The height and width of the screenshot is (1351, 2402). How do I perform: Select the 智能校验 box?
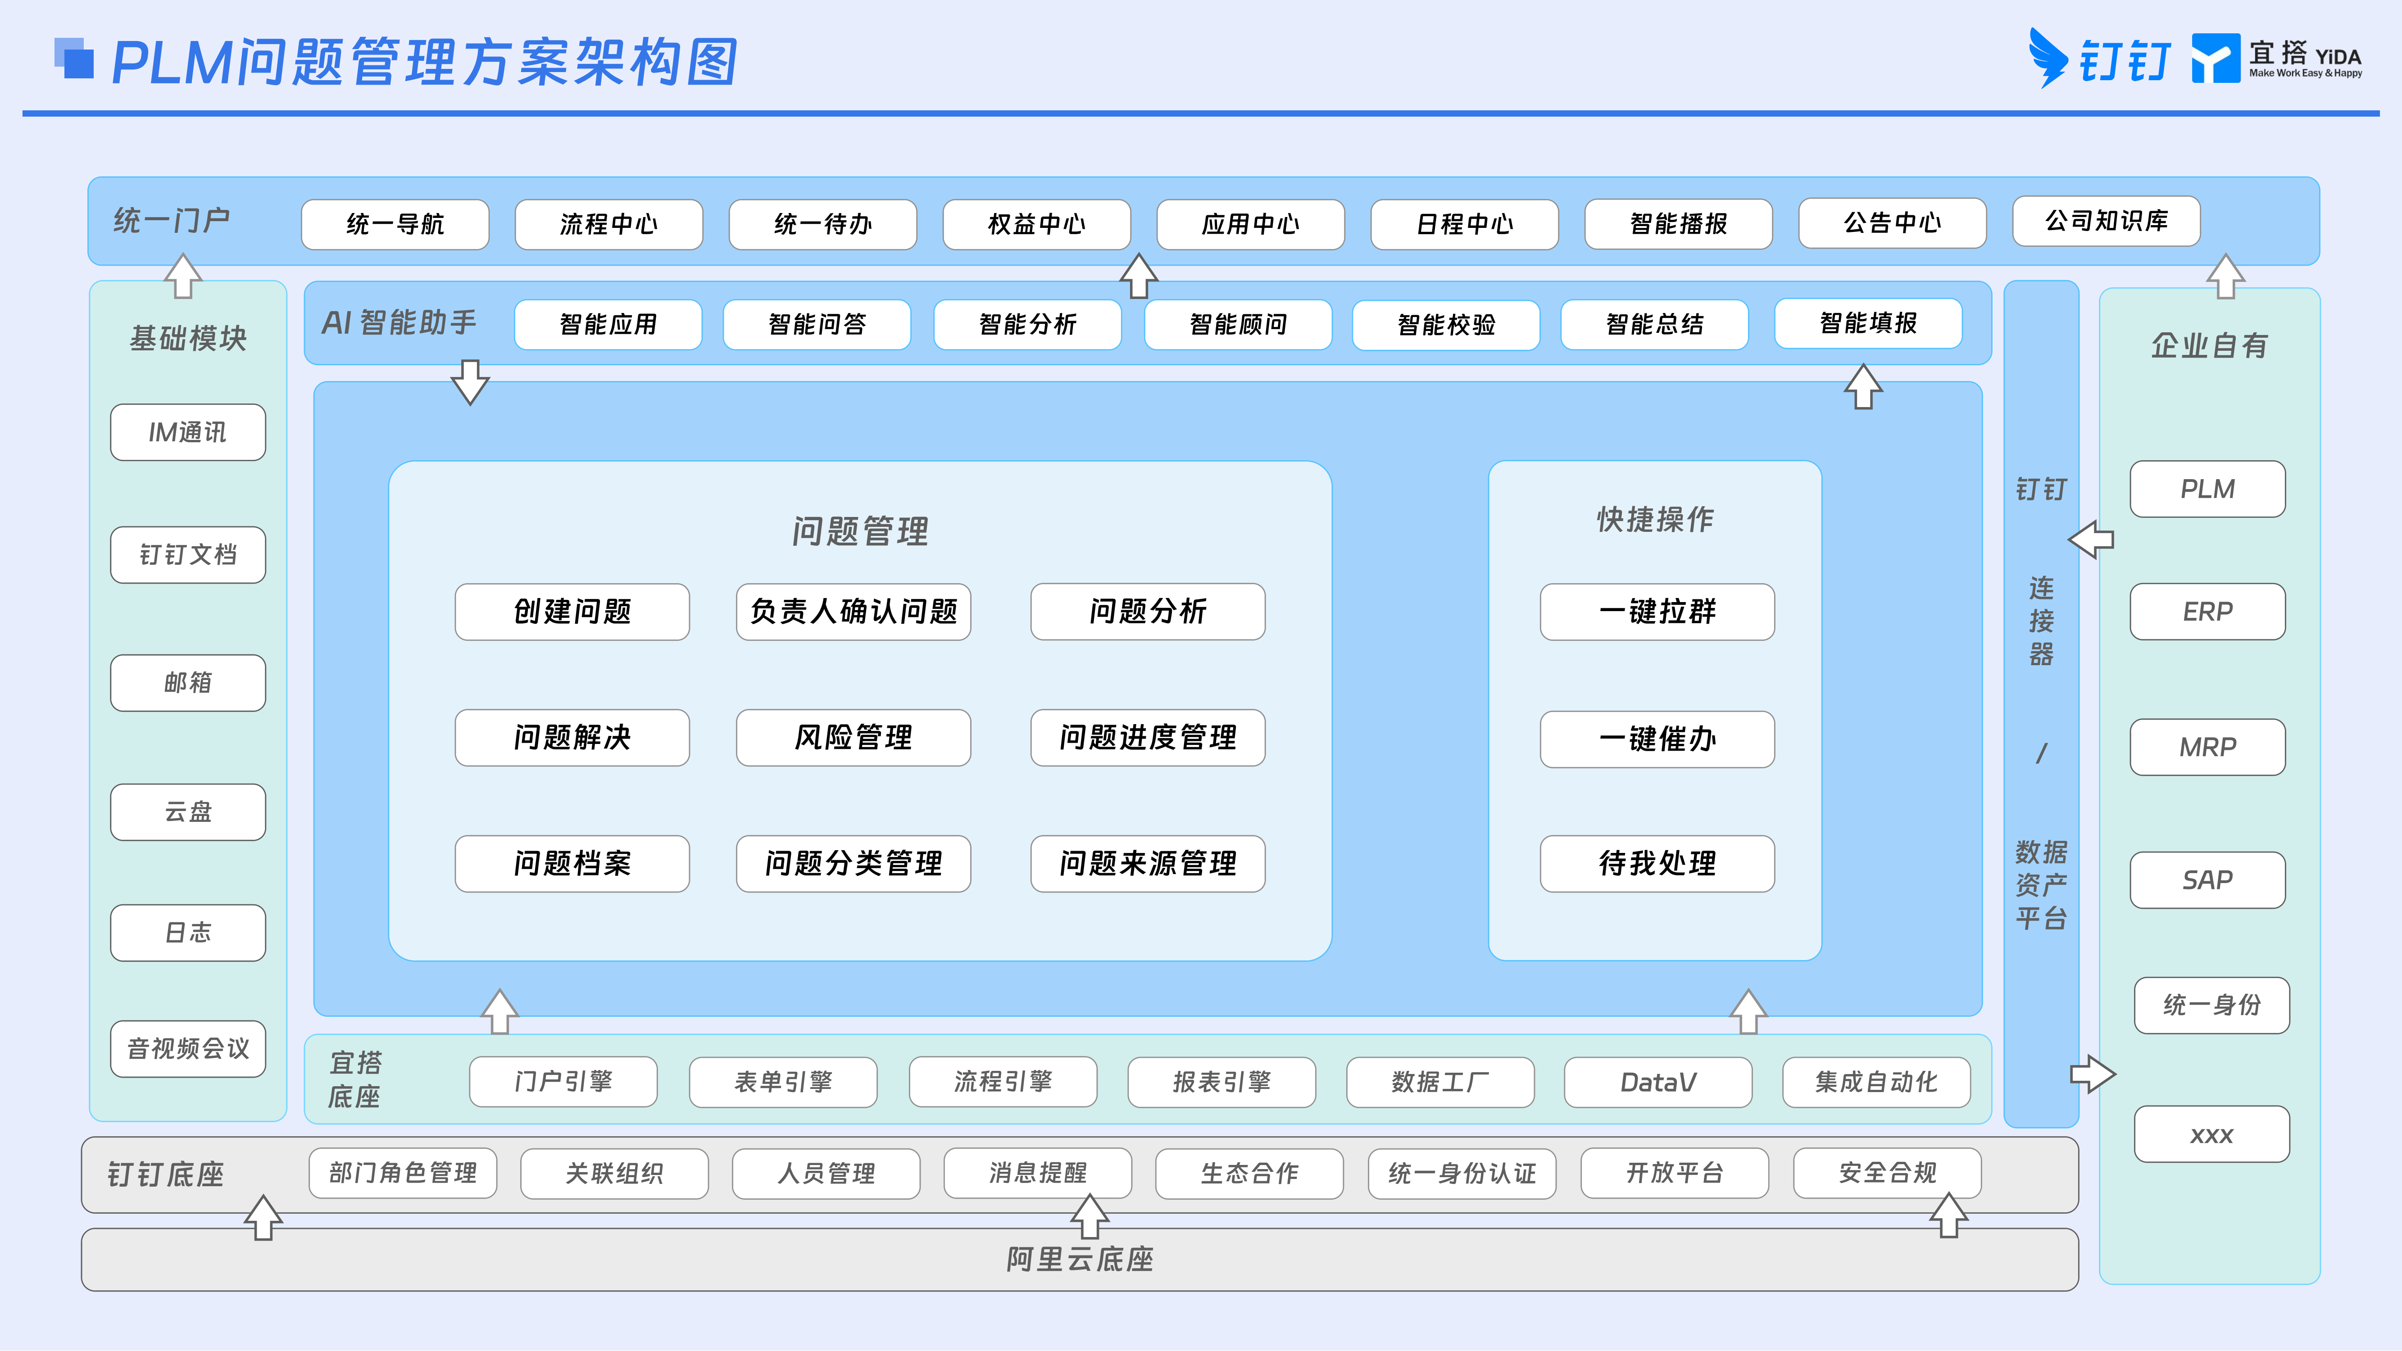(x=1446, y=326)
